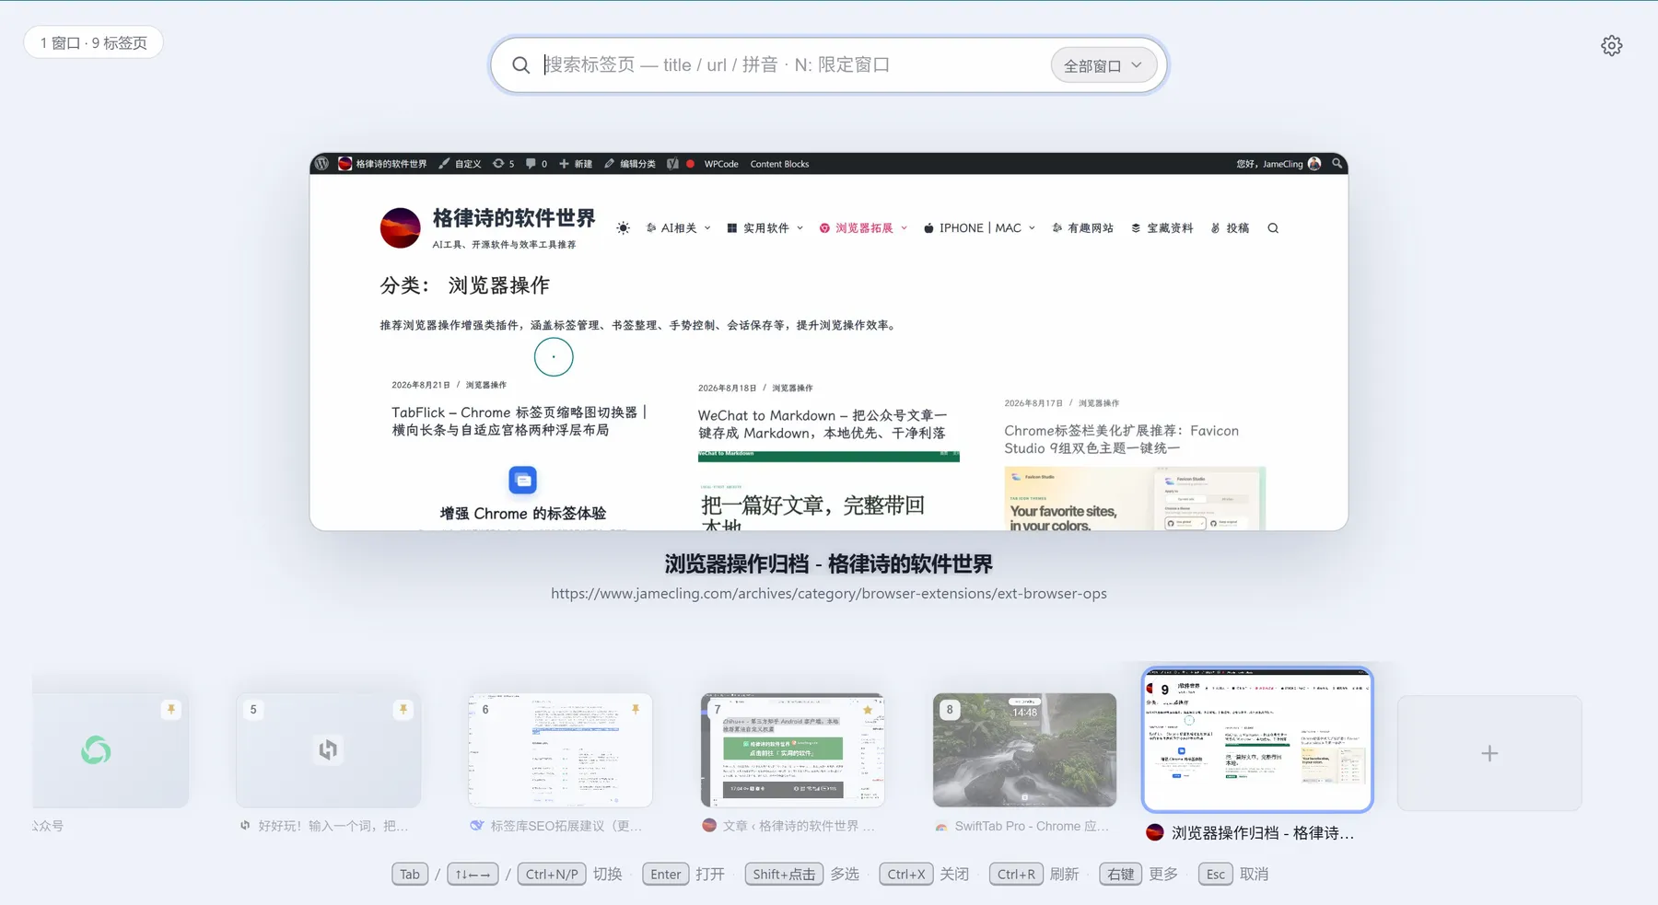The image size is (1658, 905).
Task: Click the '更多' hint label
Action: 1163,875
